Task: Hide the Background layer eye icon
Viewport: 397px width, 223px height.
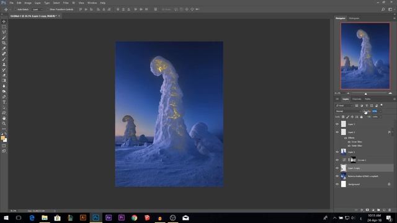Action: tap(337, 185)
